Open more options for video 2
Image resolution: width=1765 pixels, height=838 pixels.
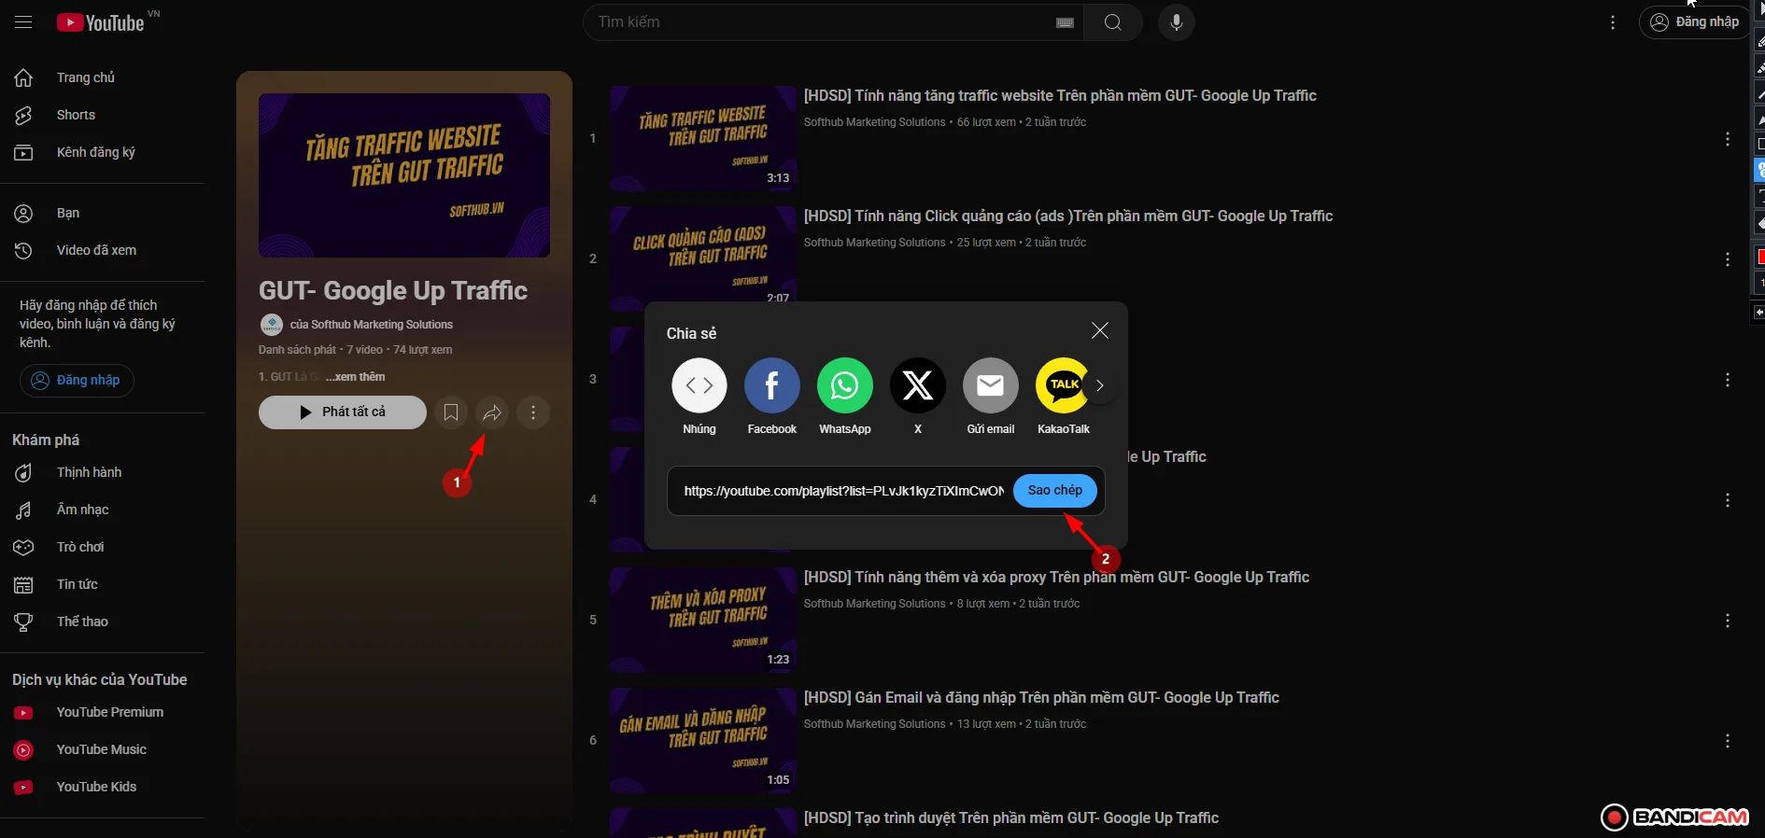tap(1728, 259)
